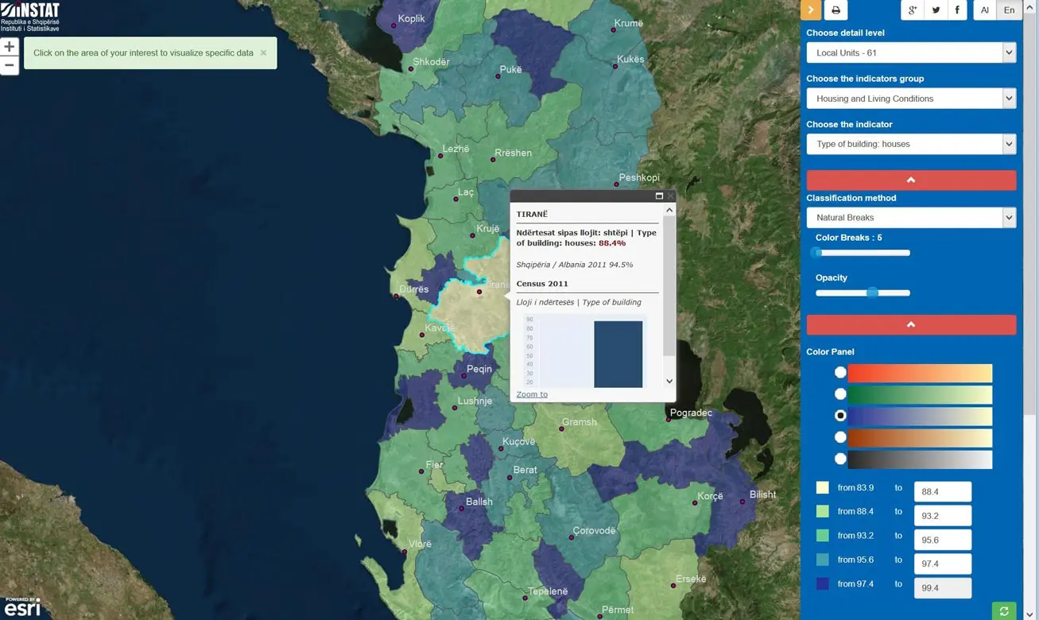Viewport: 1039px width, 620px height.
Task: Click the zoom out minus icon
Action: [9, 64]
